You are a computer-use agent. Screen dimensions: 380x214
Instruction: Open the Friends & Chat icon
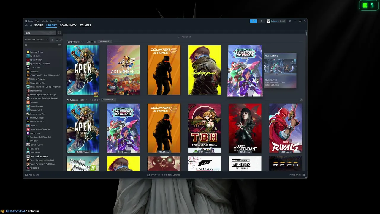(304, 175)
